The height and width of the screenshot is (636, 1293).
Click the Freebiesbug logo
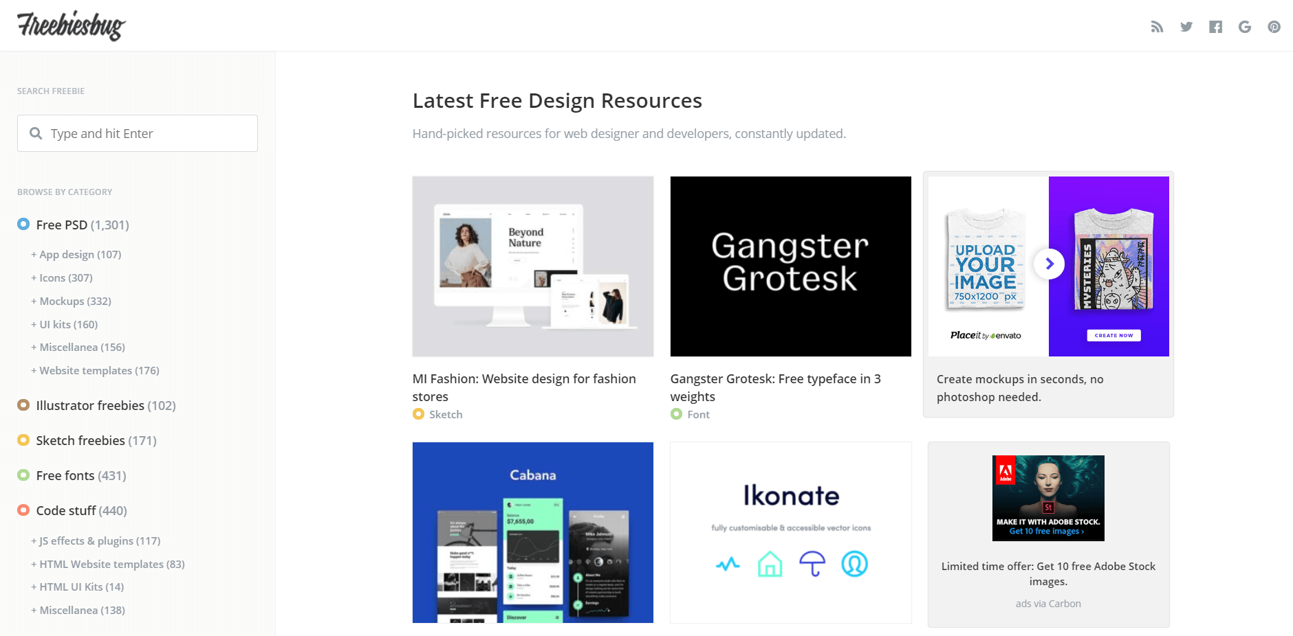pos(71,25)
